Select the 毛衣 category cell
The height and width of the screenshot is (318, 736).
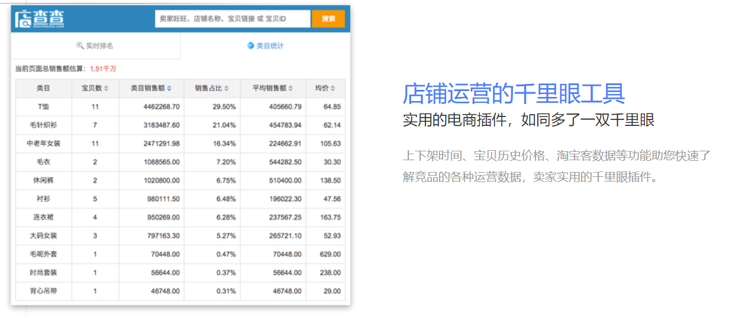click(x=43, y=162)
